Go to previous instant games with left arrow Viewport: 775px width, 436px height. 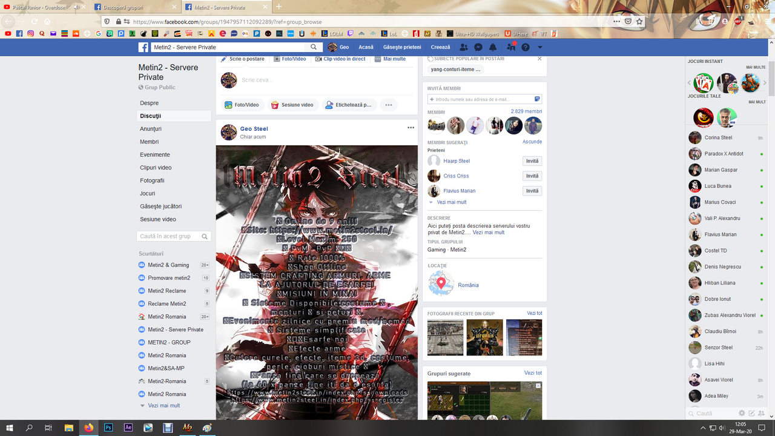coord(689,83)
